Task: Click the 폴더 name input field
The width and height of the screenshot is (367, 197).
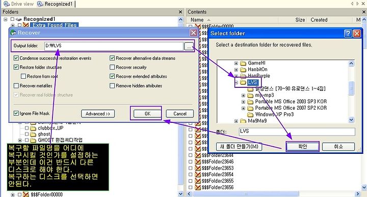Action: click(x=297, y=132)
